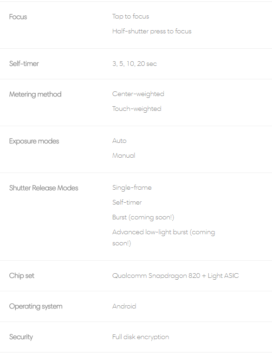
Task: Select the Android value
Action: tap(124, 307)
